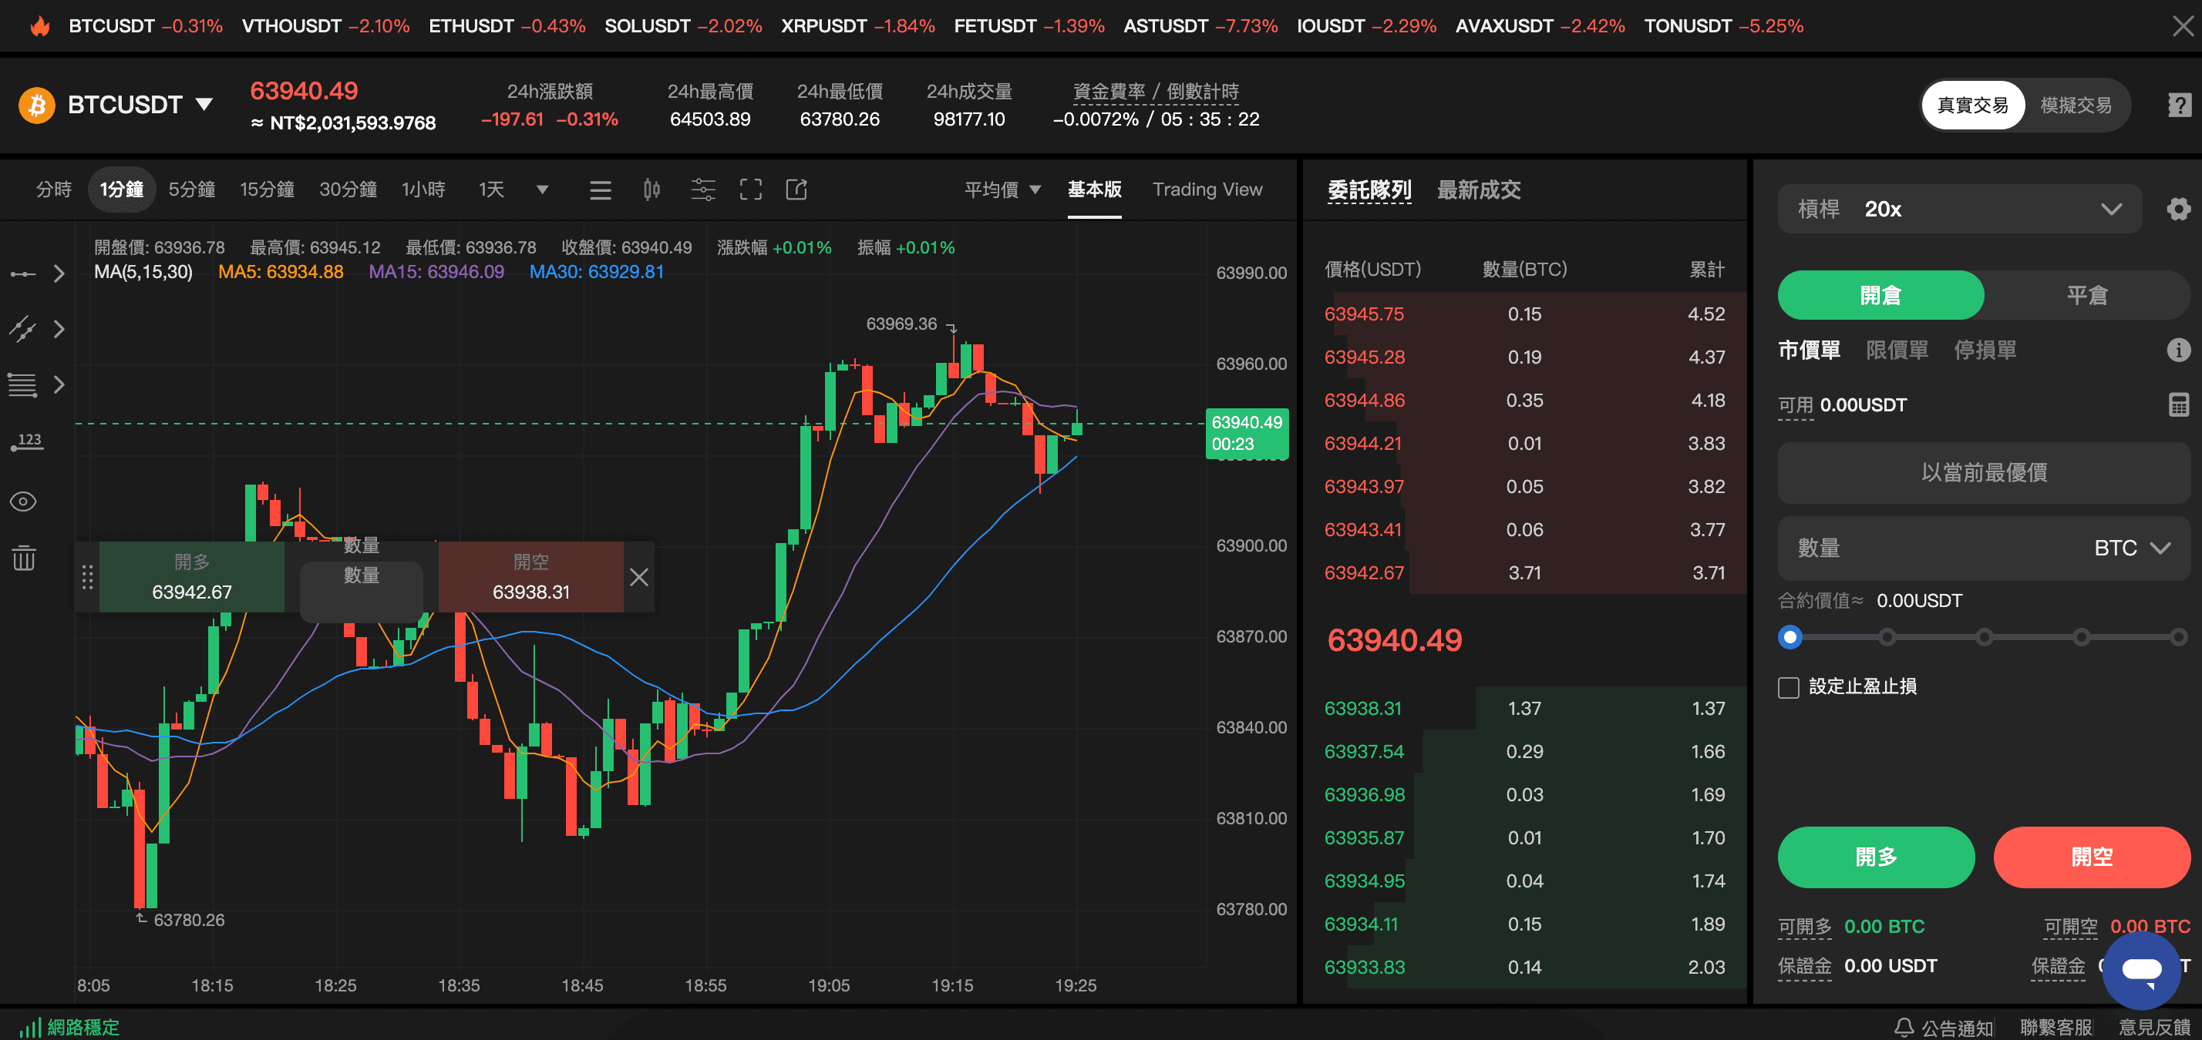Click the 數量 quantity input field
Screen dimensions: 2202x1040
[x=1984, y=549]
